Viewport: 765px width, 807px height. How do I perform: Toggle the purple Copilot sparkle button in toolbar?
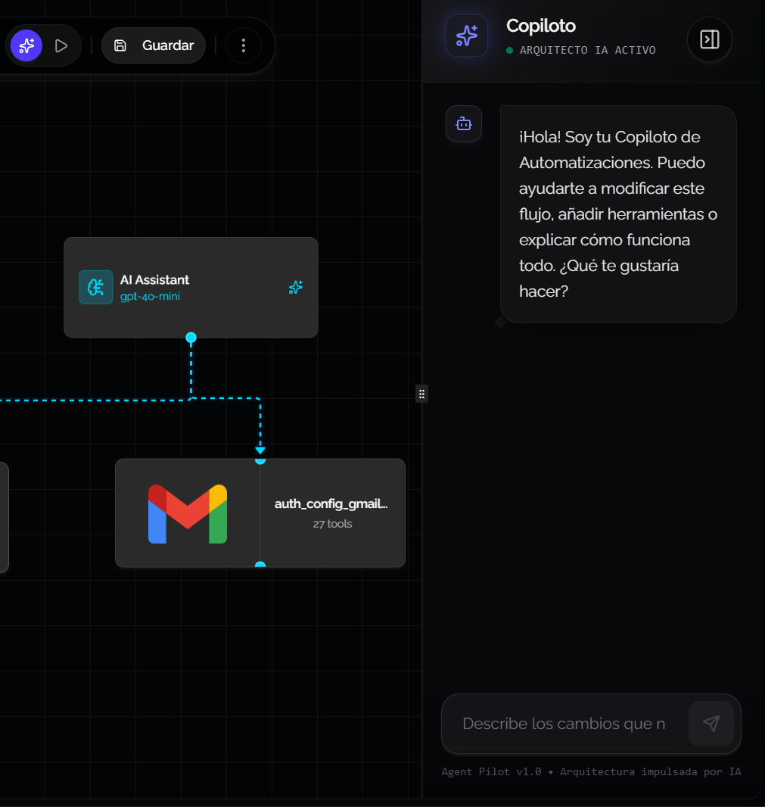point(26,45)
